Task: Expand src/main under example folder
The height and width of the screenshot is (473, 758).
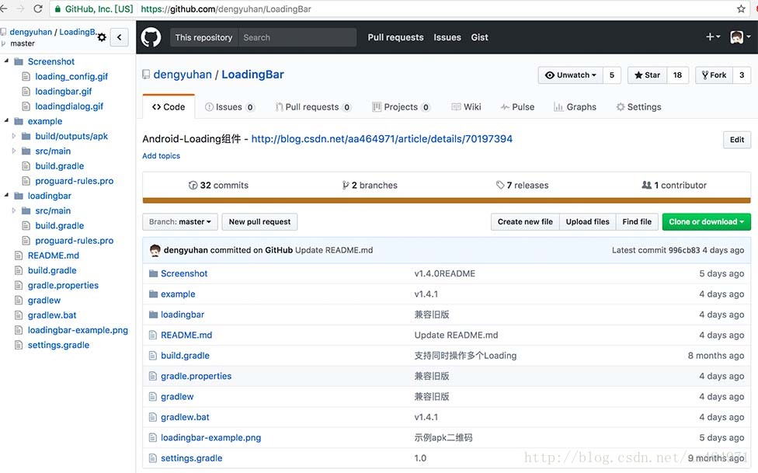Action: [x=13, y=151]
